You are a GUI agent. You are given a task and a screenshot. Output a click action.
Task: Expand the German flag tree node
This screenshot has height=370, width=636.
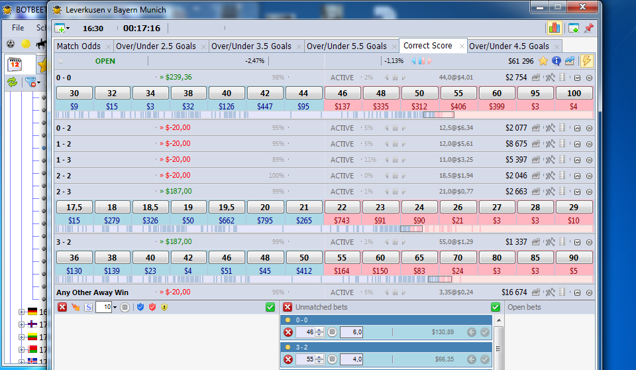tap(21, 312)
